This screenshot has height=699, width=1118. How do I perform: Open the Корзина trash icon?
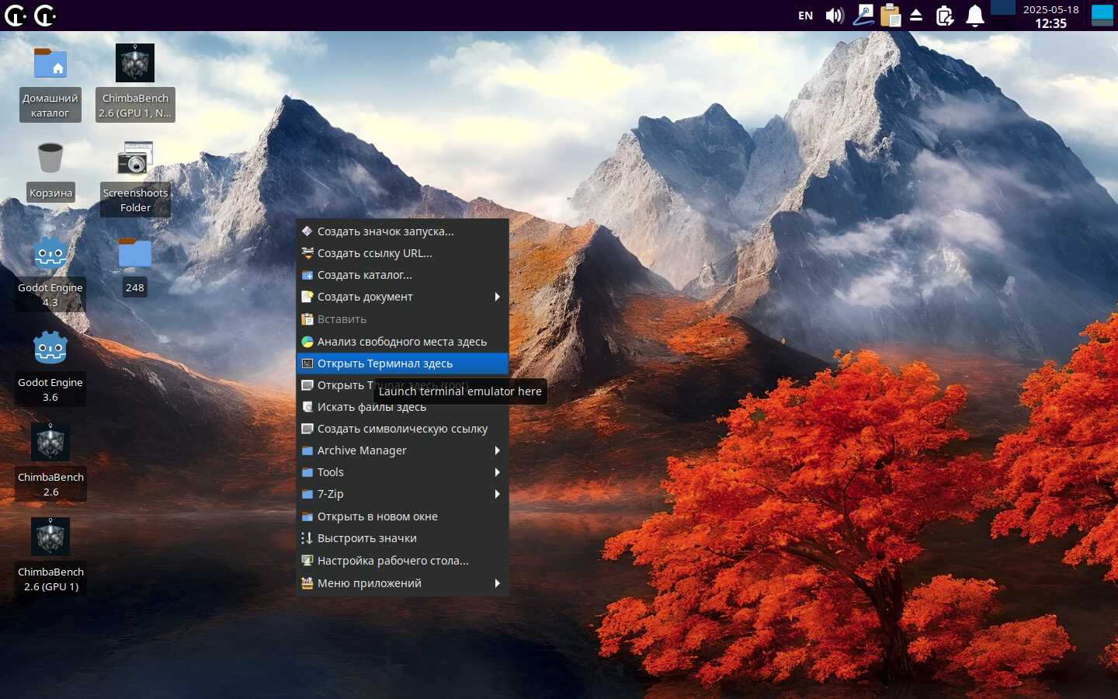[50, 159]
